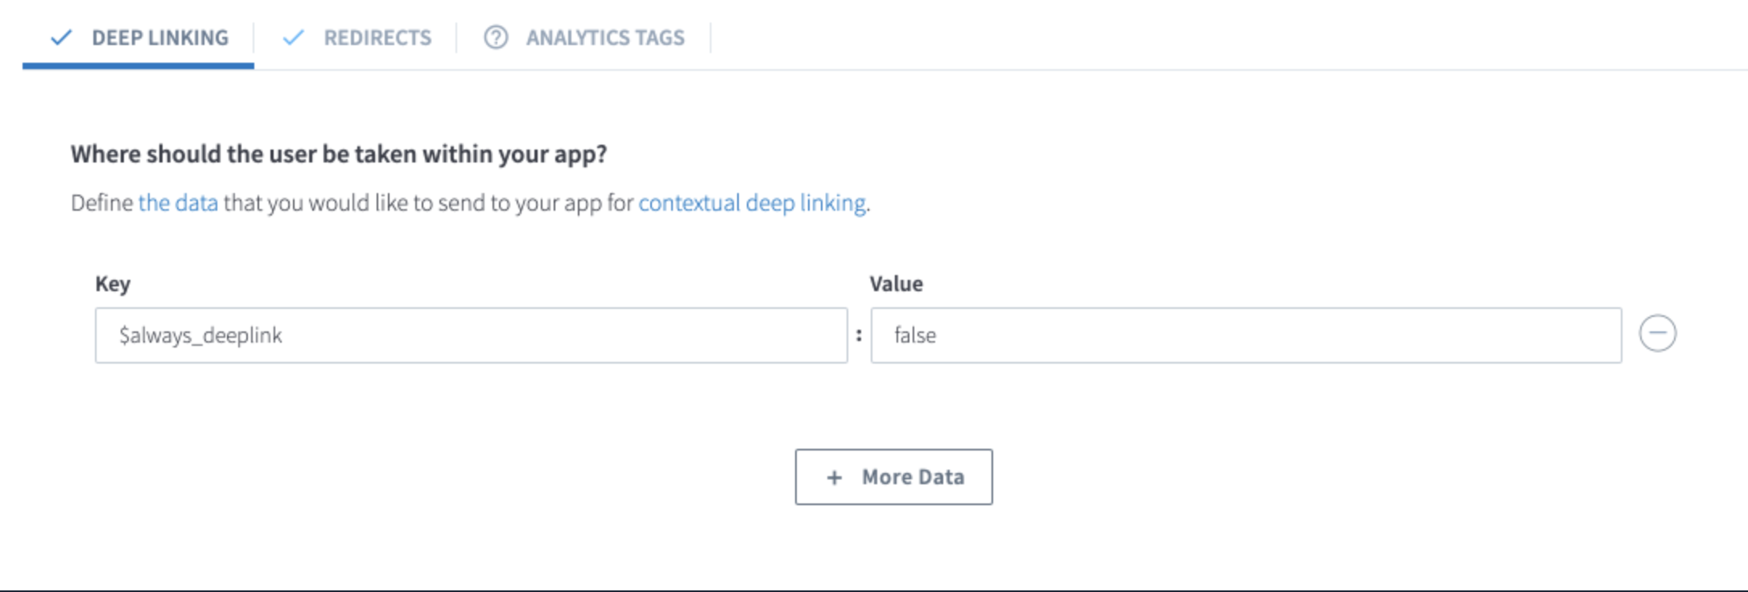Click the question mark icon by Analytics Tags
Image resolution: width=1748 pixels, height=592 pixels.
496,37
